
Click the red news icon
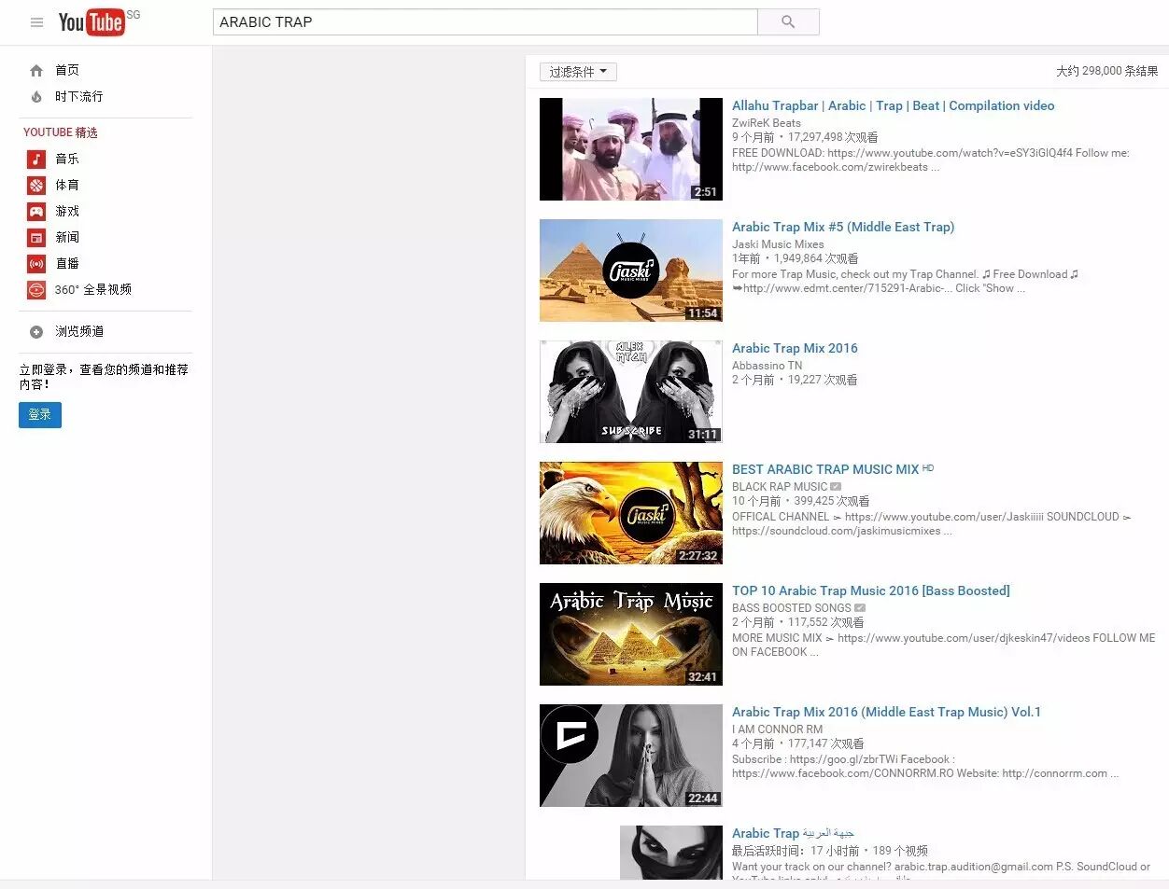point(36,238)
